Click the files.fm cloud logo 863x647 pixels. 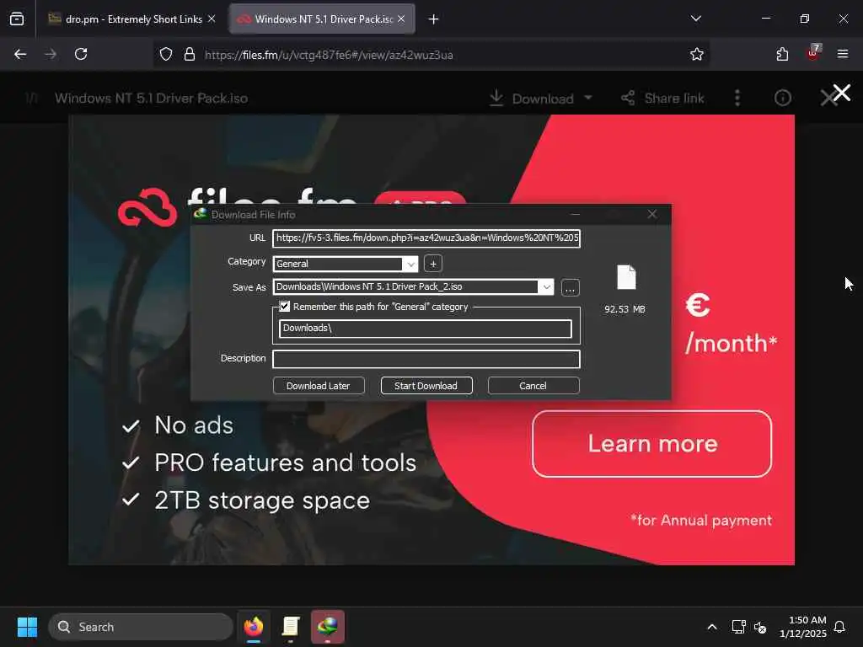147,207
